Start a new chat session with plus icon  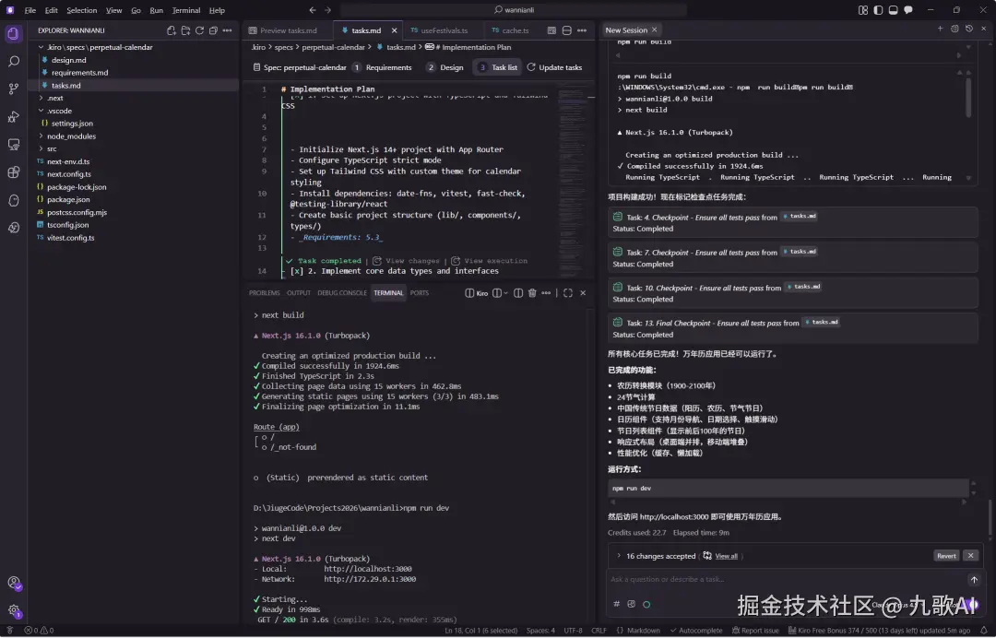pos(940,29)
